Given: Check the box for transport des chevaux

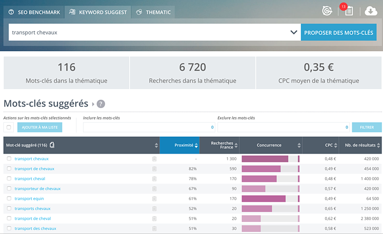Looking at the screenshot, I should coord(9,228).
